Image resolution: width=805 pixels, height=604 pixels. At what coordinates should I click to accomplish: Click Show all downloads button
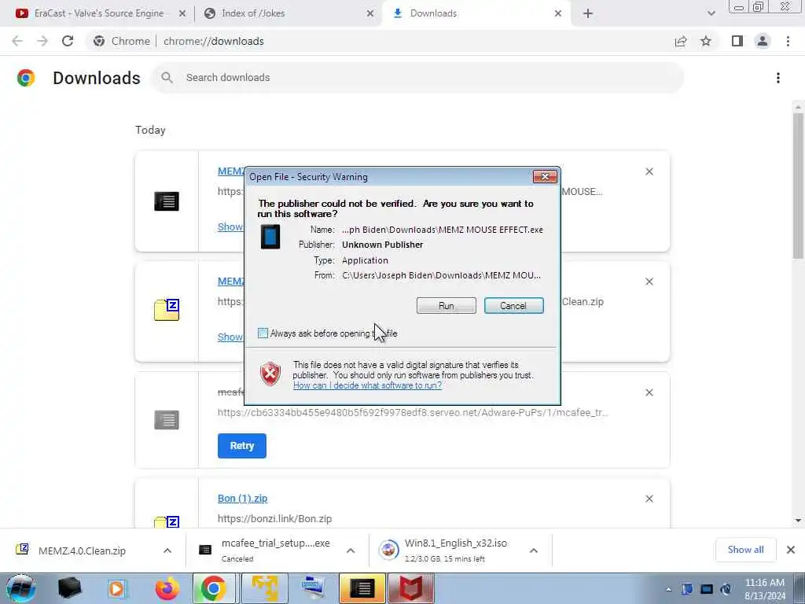(x=745, y=550)
